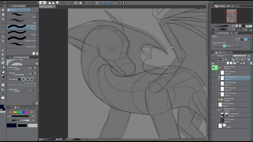Expand Brush Size settings with its triangle

tap(8, 68)
